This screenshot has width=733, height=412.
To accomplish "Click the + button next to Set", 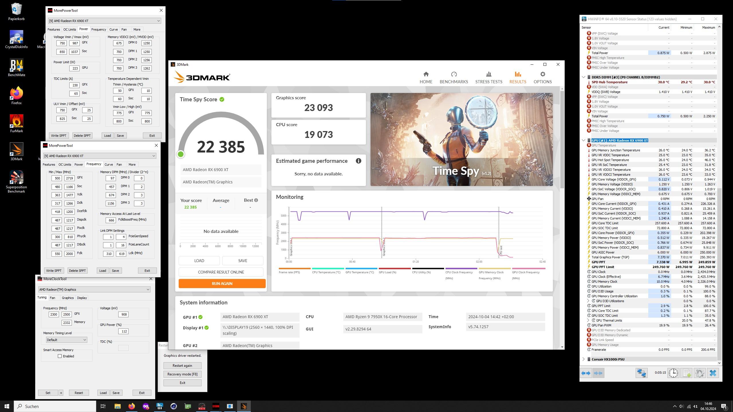I will [61, 393].
